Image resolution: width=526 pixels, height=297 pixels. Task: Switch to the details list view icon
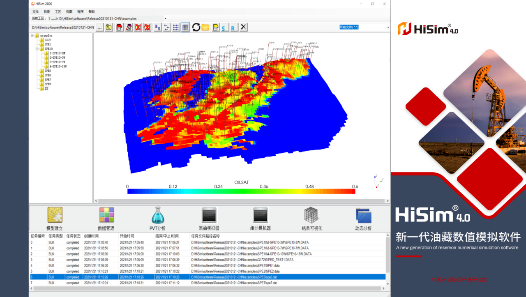pyautogui.click(x=176, y=27)
